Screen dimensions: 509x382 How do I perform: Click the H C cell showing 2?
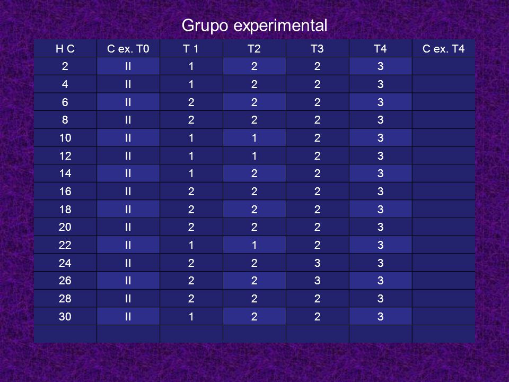pyautogui.click(x=65, y=66)
